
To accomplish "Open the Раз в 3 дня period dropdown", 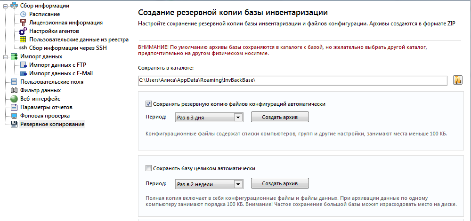I will click(237, 118).
